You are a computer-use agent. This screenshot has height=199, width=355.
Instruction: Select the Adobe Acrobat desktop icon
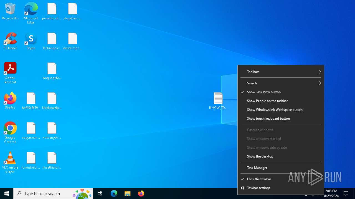pos(10,73)
